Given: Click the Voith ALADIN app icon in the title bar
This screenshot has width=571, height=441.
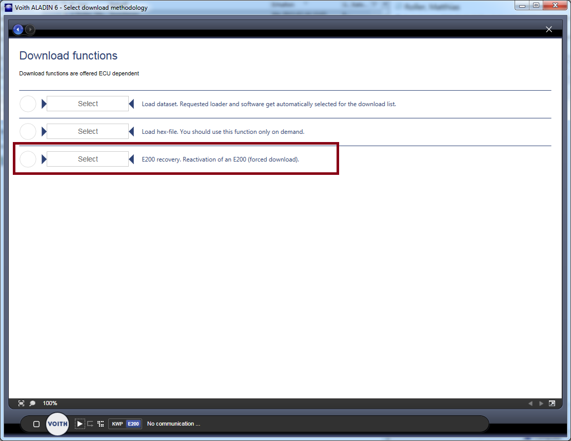Looking at the screenshot, I should 8,8.
